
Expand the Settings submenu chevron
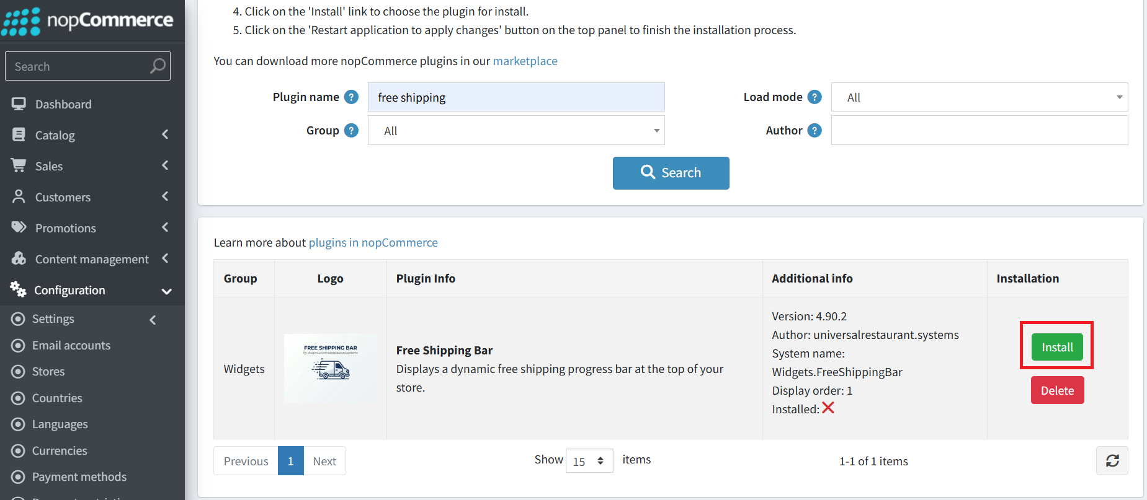tap(153, 320)
